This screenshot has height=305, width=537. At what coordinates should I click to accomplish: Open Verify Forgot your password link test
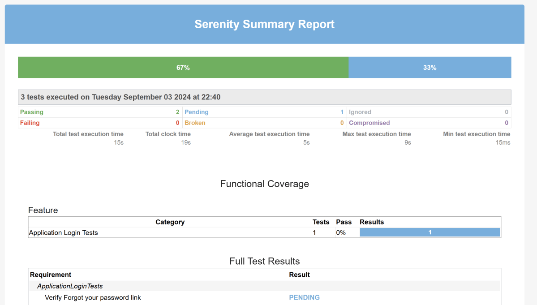(93, 297)
